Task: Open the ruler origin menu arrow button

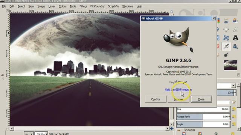Action: click(x=7, y=11)
